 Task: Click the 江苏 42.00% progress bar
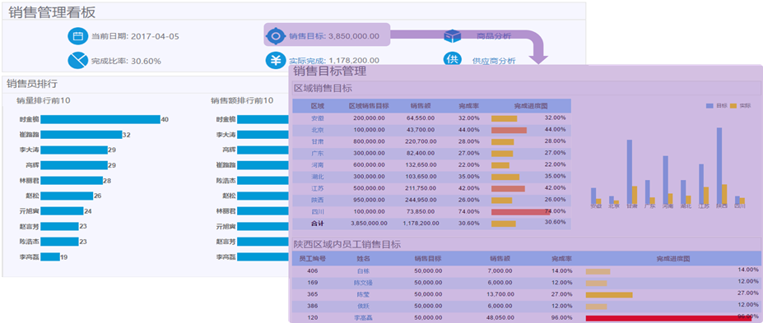tap(508, 188)
